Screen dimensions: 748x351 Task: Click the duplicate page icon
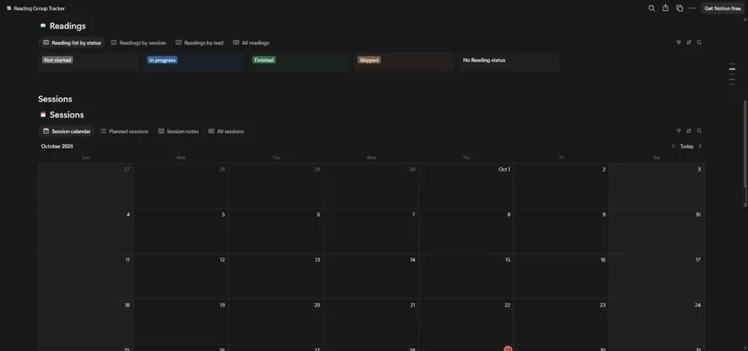coord(679,8)
